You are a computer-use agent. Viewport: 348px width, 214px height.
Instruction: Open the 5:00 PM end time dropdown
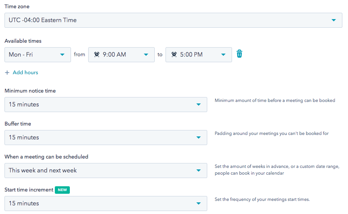click(199, 55)
